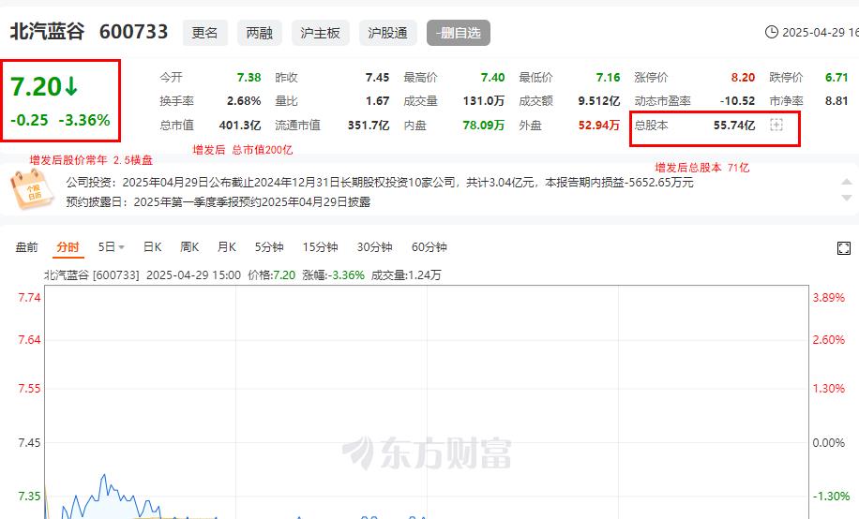Click the price change -0.25
859x519 pixels.
coord(30,120)
